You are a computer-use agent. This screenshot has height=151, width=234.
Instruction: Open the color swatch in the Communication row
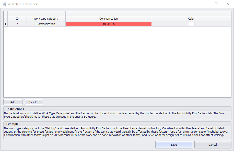(191, 24)
